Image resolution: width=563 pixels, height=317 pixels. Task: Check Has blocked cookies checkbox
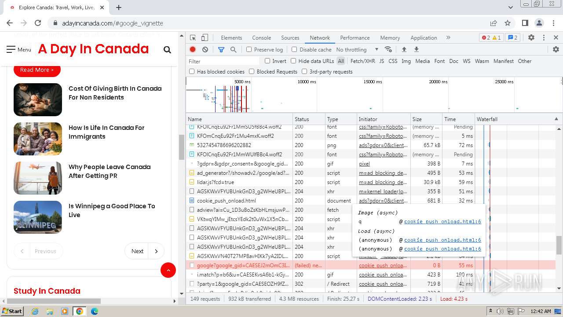(192, 72)
